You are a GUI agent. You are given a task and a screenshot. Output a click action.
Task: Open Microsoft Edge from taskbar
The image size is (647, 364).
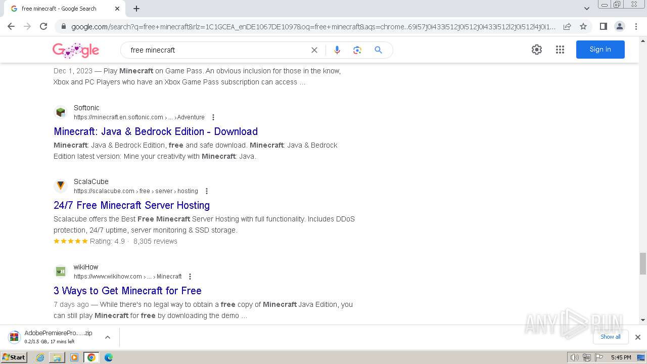tap(109, 357)
